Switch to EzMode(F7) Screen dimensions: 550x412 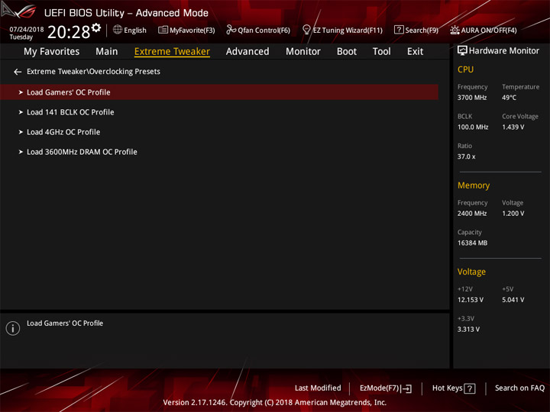(x=380, y=388)
